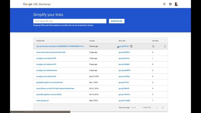Viewport: 201px width, 113px height.
Task: Open the novedge.com/webinar/209 link
Action: click(46, 58)
